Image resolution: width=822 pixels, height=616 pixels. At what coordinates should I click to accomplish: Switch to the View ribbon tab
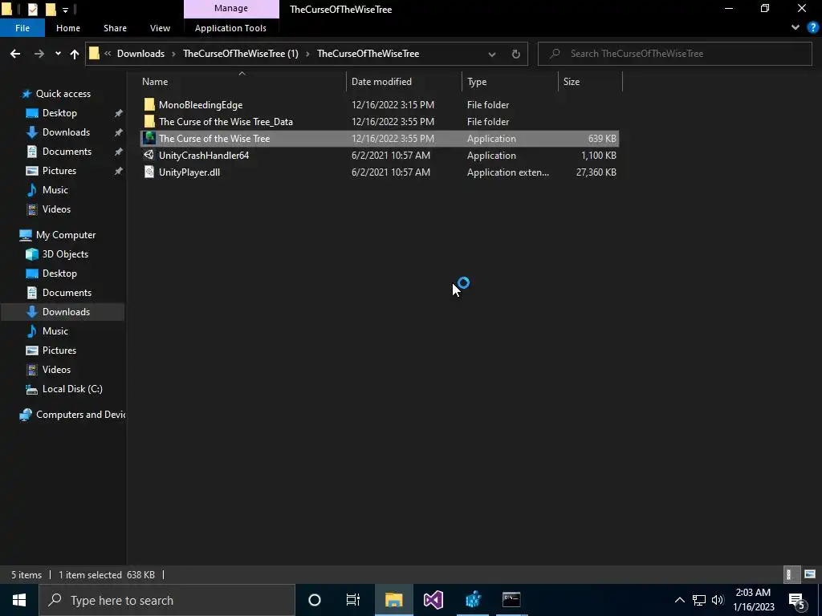click(160, 28)
